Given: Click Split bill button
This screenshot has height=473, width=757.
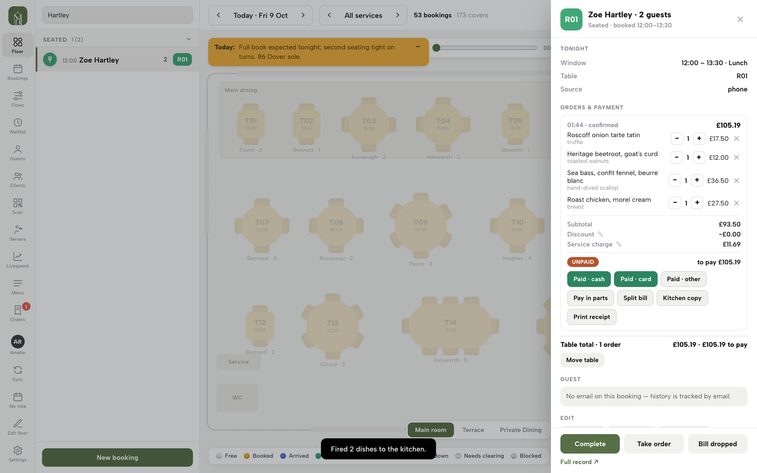Looking at the screenshot, I should tap(635, 298).
